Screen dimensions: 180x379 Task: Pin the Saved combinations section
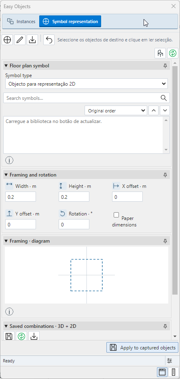coord(165,326)
